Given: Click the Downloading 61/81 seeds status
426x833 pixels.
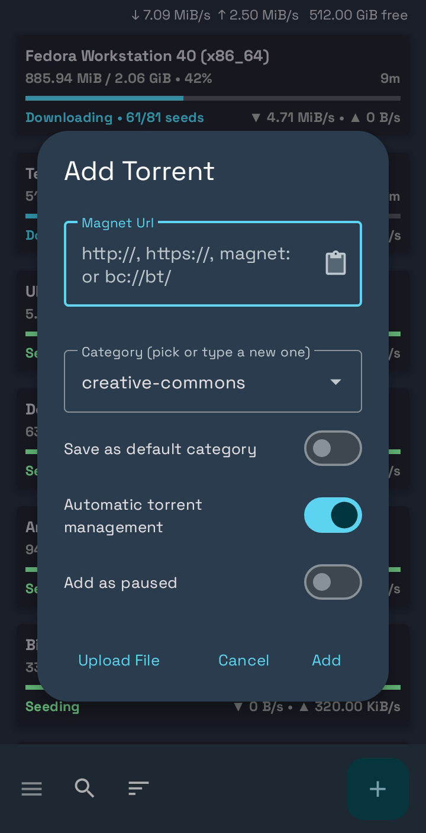Looking at the screenshot, I should tap(115, 118).
